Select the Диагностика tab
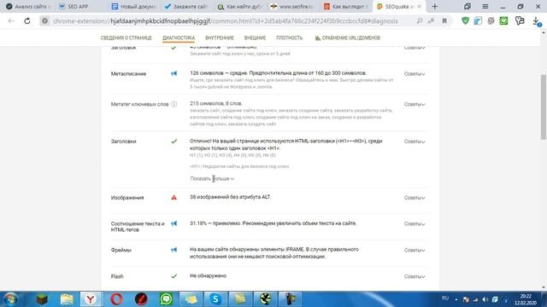Screen dimensions: 547x307 point(179,38)
